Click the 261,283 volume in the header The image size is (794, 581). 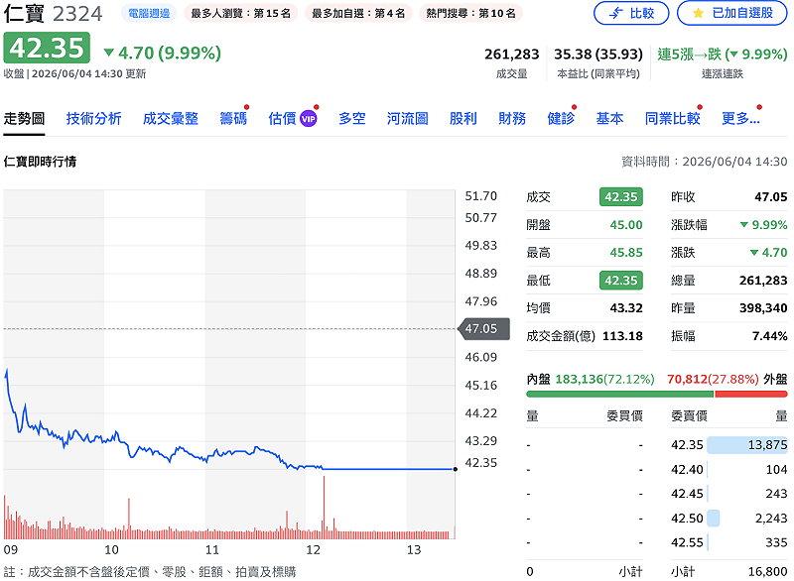[511, 55]
